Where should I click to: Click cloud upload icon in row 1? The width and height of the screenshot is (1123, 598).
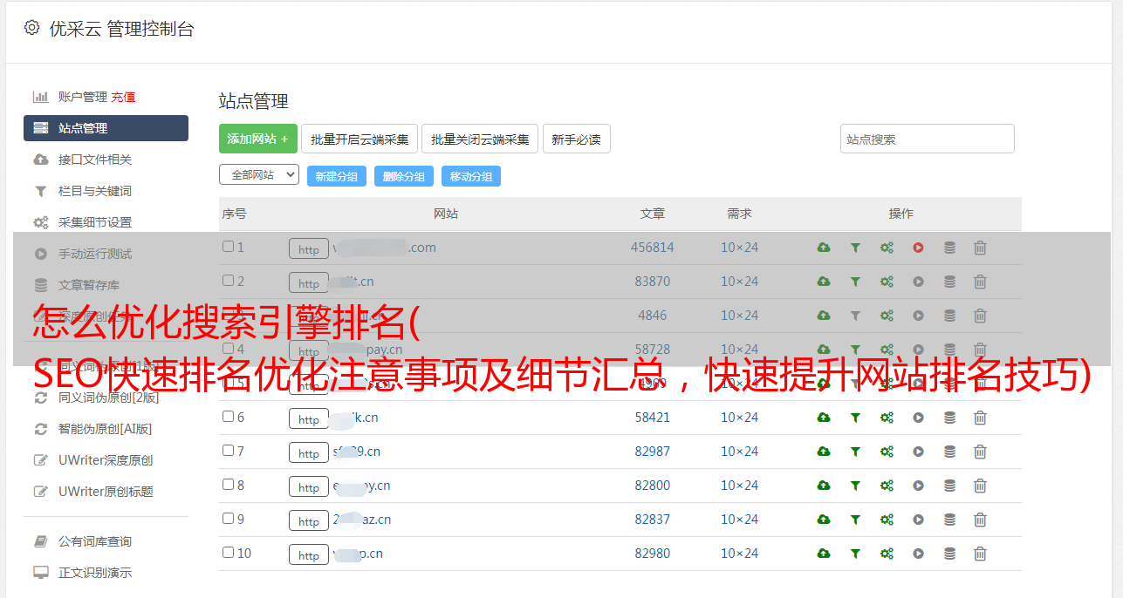coord(824,248)
